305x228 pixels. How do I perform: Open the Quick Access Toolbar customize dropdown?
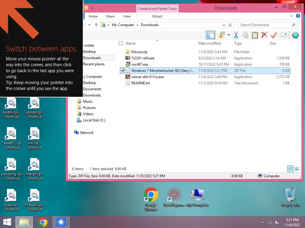92,8
